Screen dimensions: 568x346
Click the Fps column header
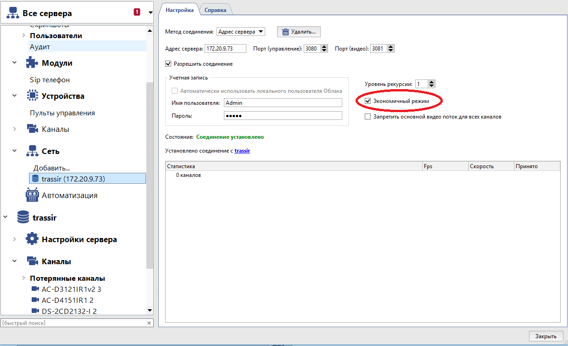[x=445, y=166]
